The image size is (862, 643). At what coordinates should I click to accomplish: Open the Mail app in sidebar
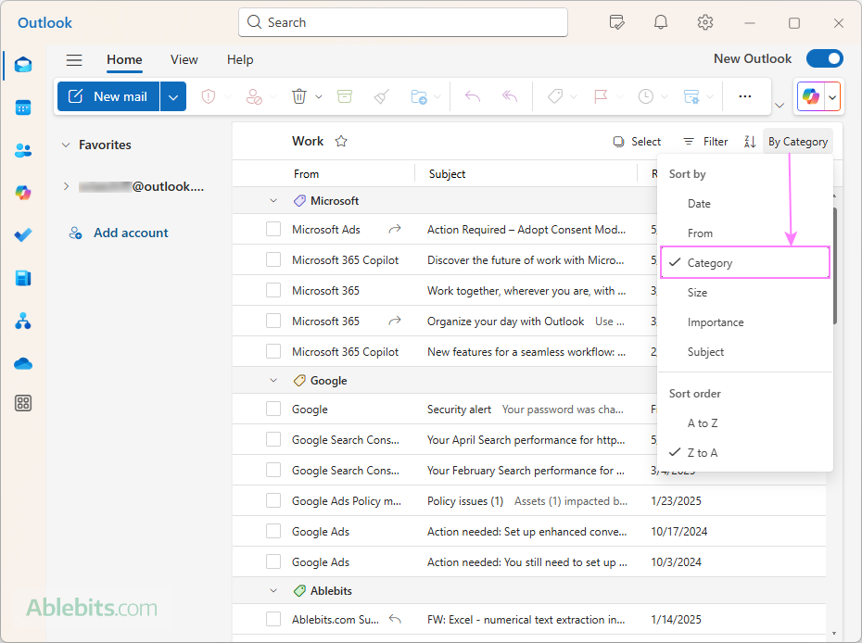23,65
